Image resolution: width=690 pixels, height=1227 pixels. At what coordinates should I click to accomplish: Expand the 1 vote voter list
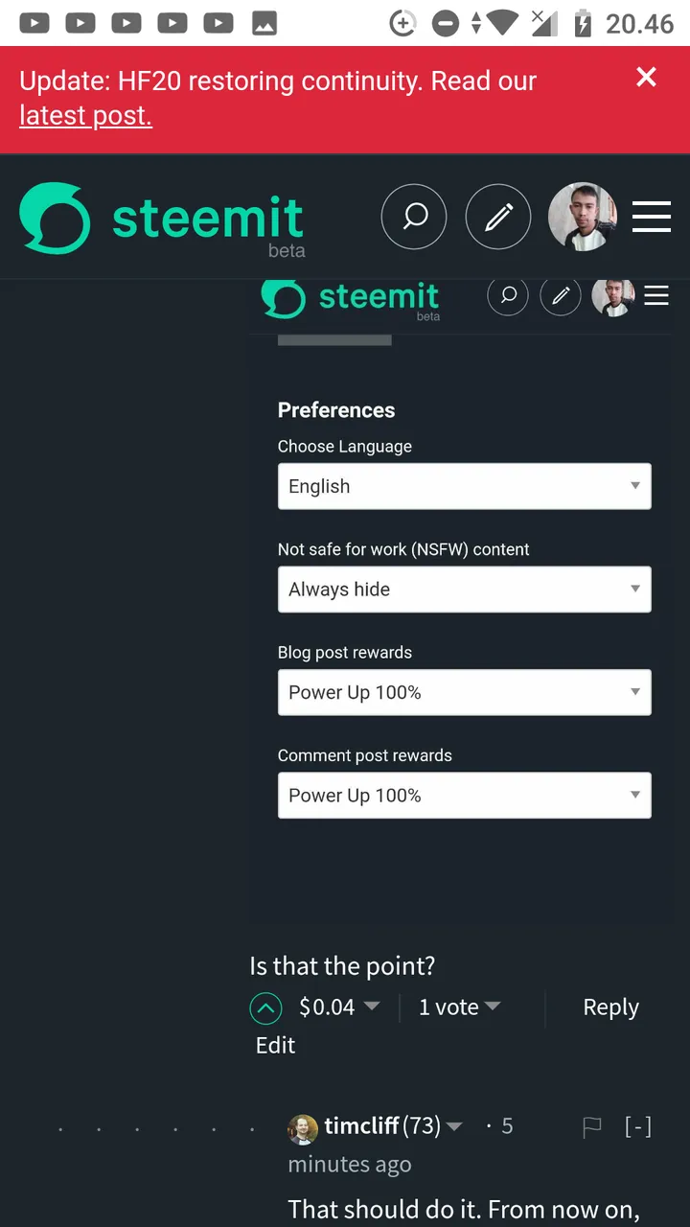493,1007
